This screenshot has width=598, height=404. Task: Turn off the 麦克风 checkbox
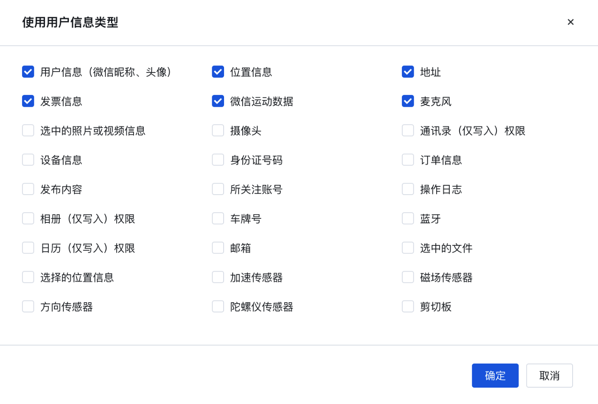coord(408,101)
